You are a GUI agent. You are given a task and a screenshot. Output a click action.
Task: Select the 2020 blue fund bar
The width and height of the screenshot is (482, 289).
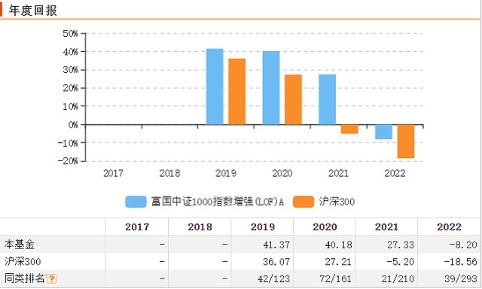pos(271,88)
